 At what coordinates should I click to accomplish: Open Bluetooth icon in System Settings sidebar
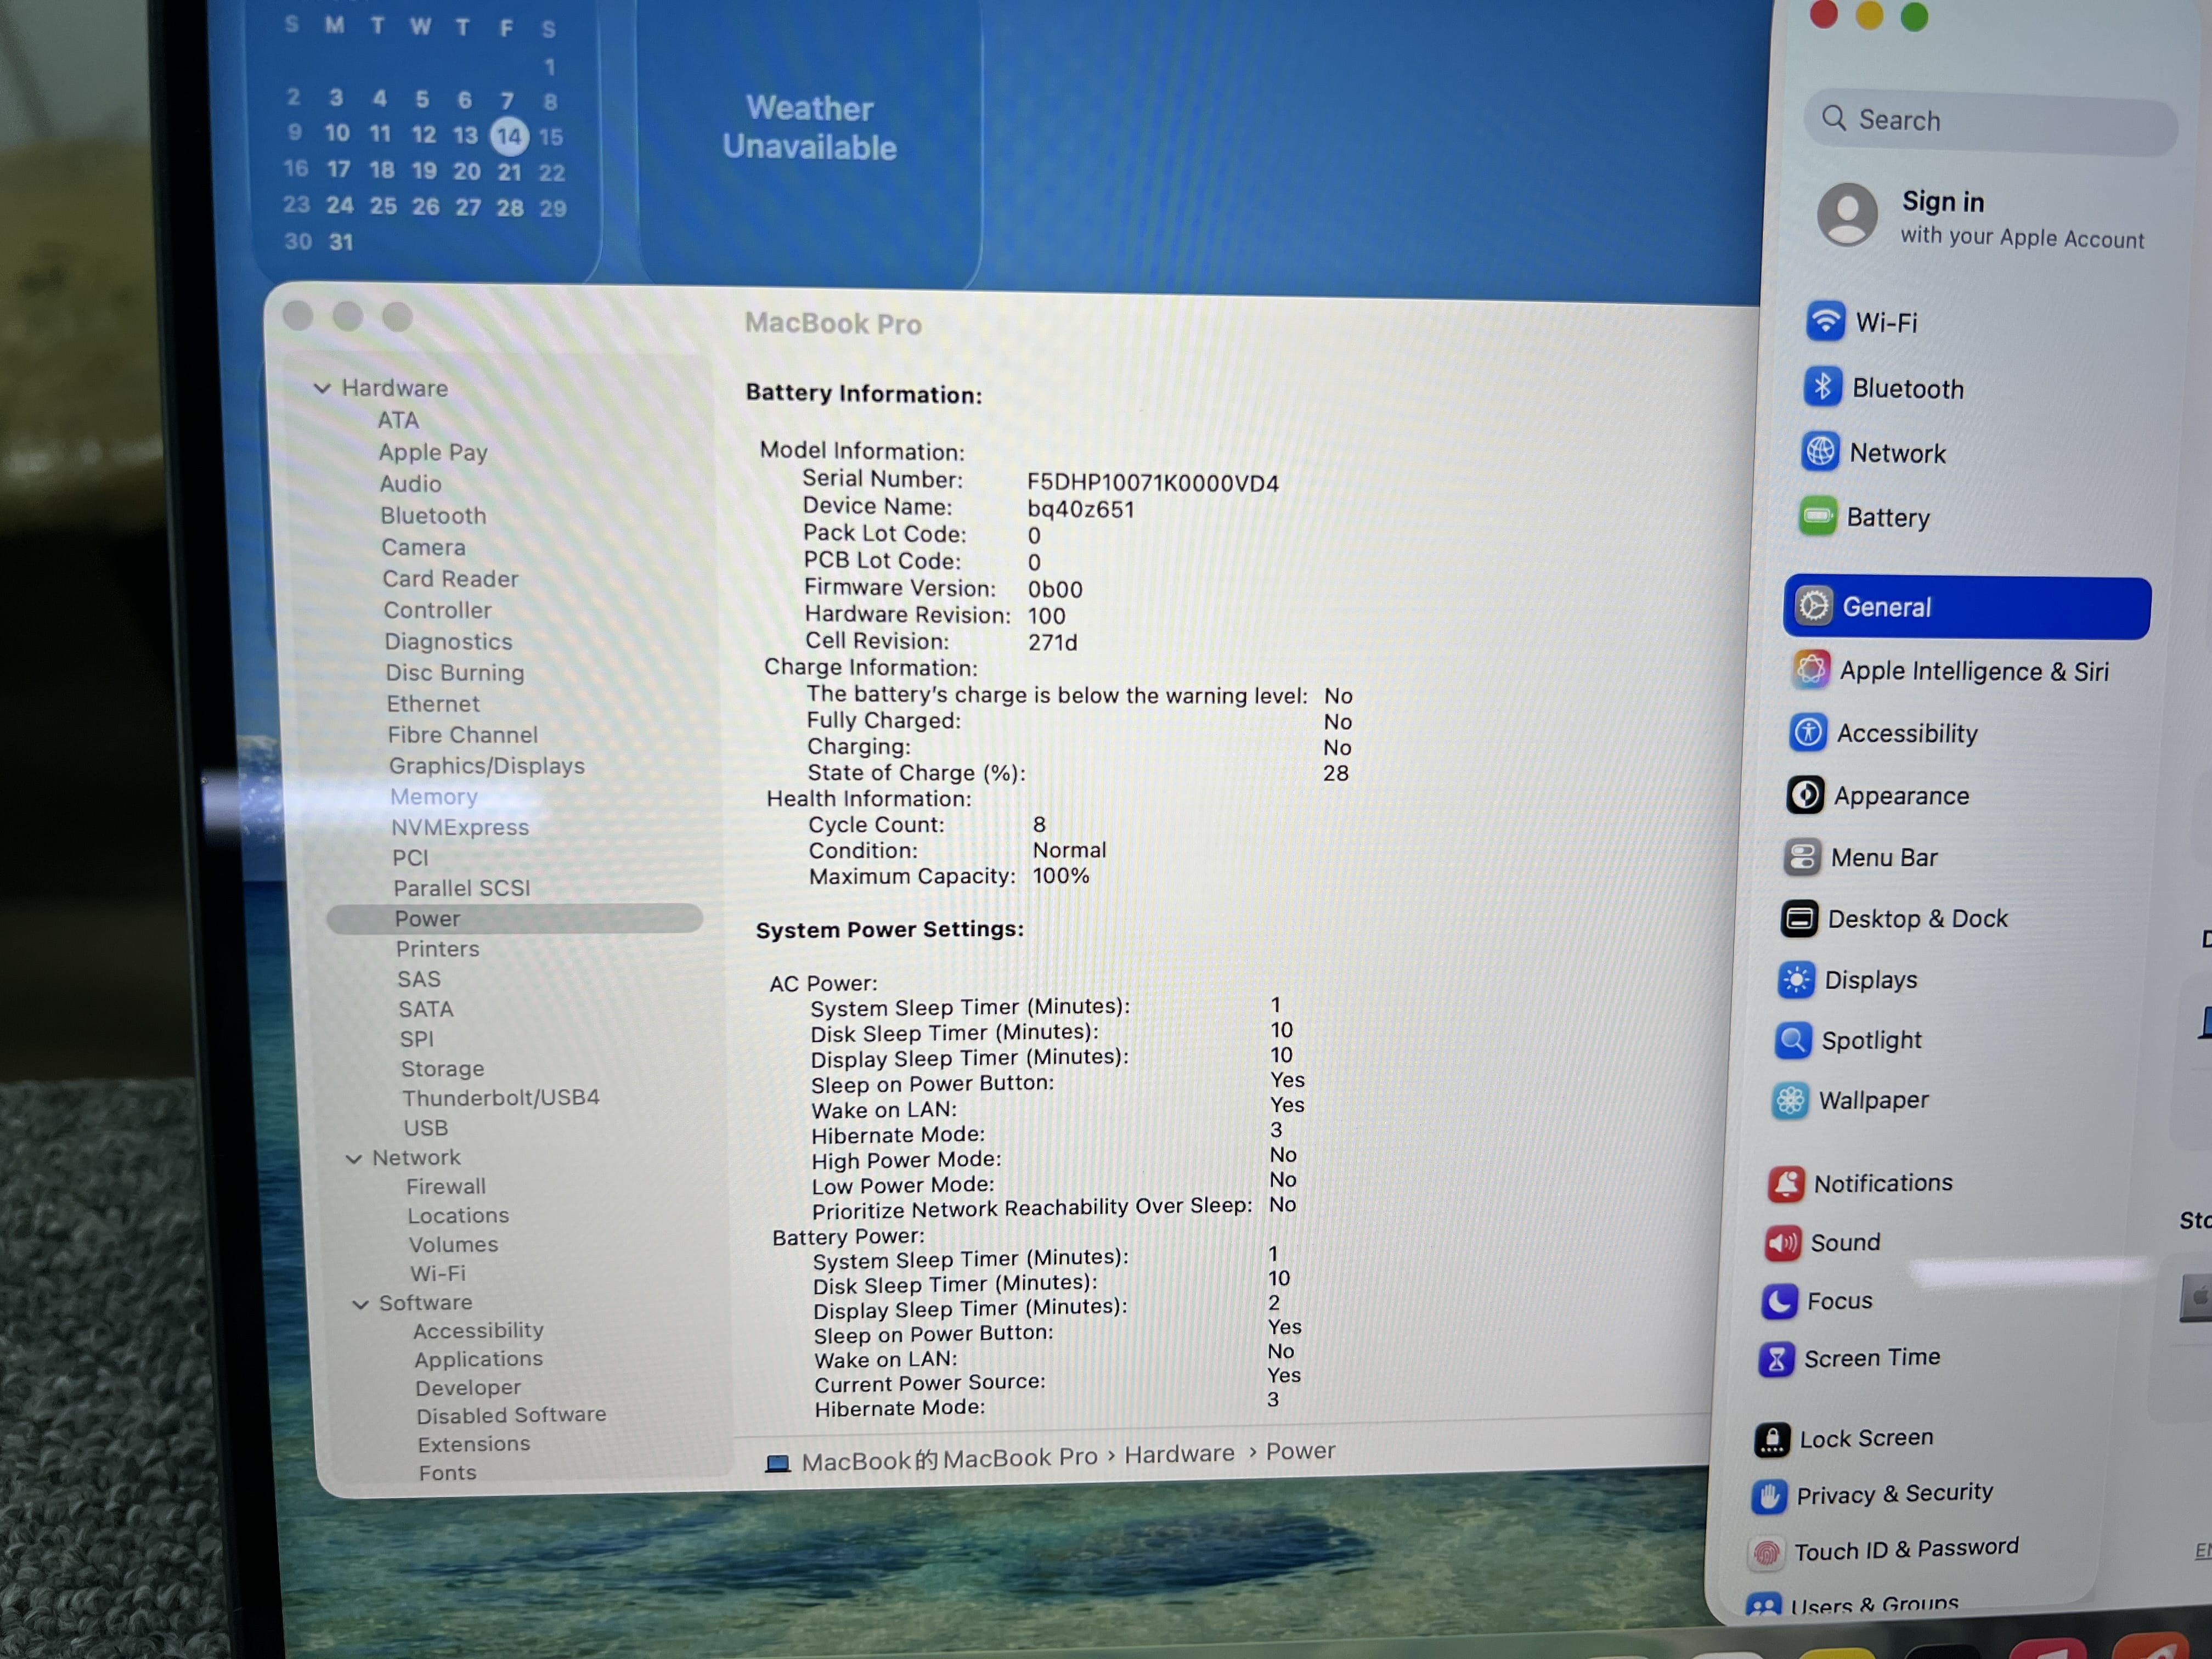[1822, 387]
